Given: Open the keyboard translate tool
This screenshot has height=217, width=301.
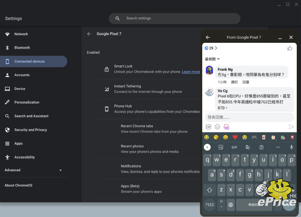Looking at the screenshot, I should pyautogui.click(x=248, y=147).
